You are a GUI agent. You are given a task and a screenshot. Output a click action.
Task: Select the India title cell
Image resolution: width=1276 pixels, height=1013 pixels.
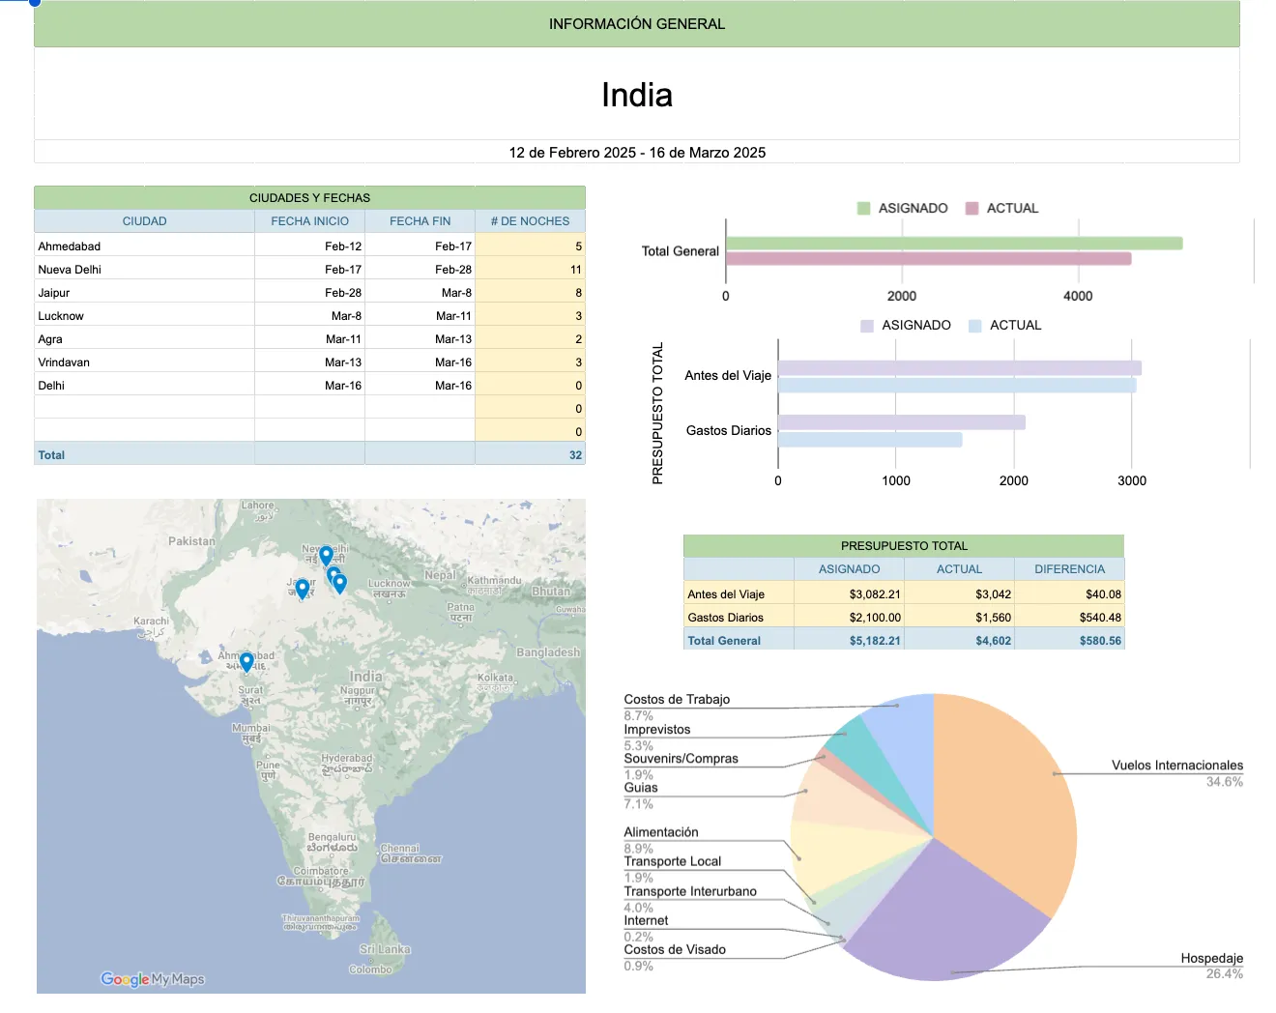tap(636, 95)
